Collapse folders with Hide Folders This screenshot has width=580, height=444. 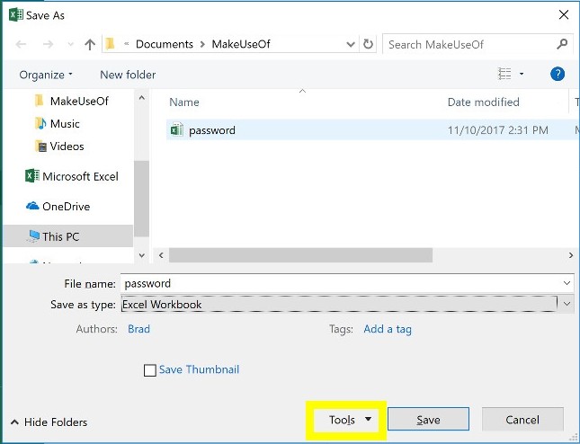tap(49, 422)
